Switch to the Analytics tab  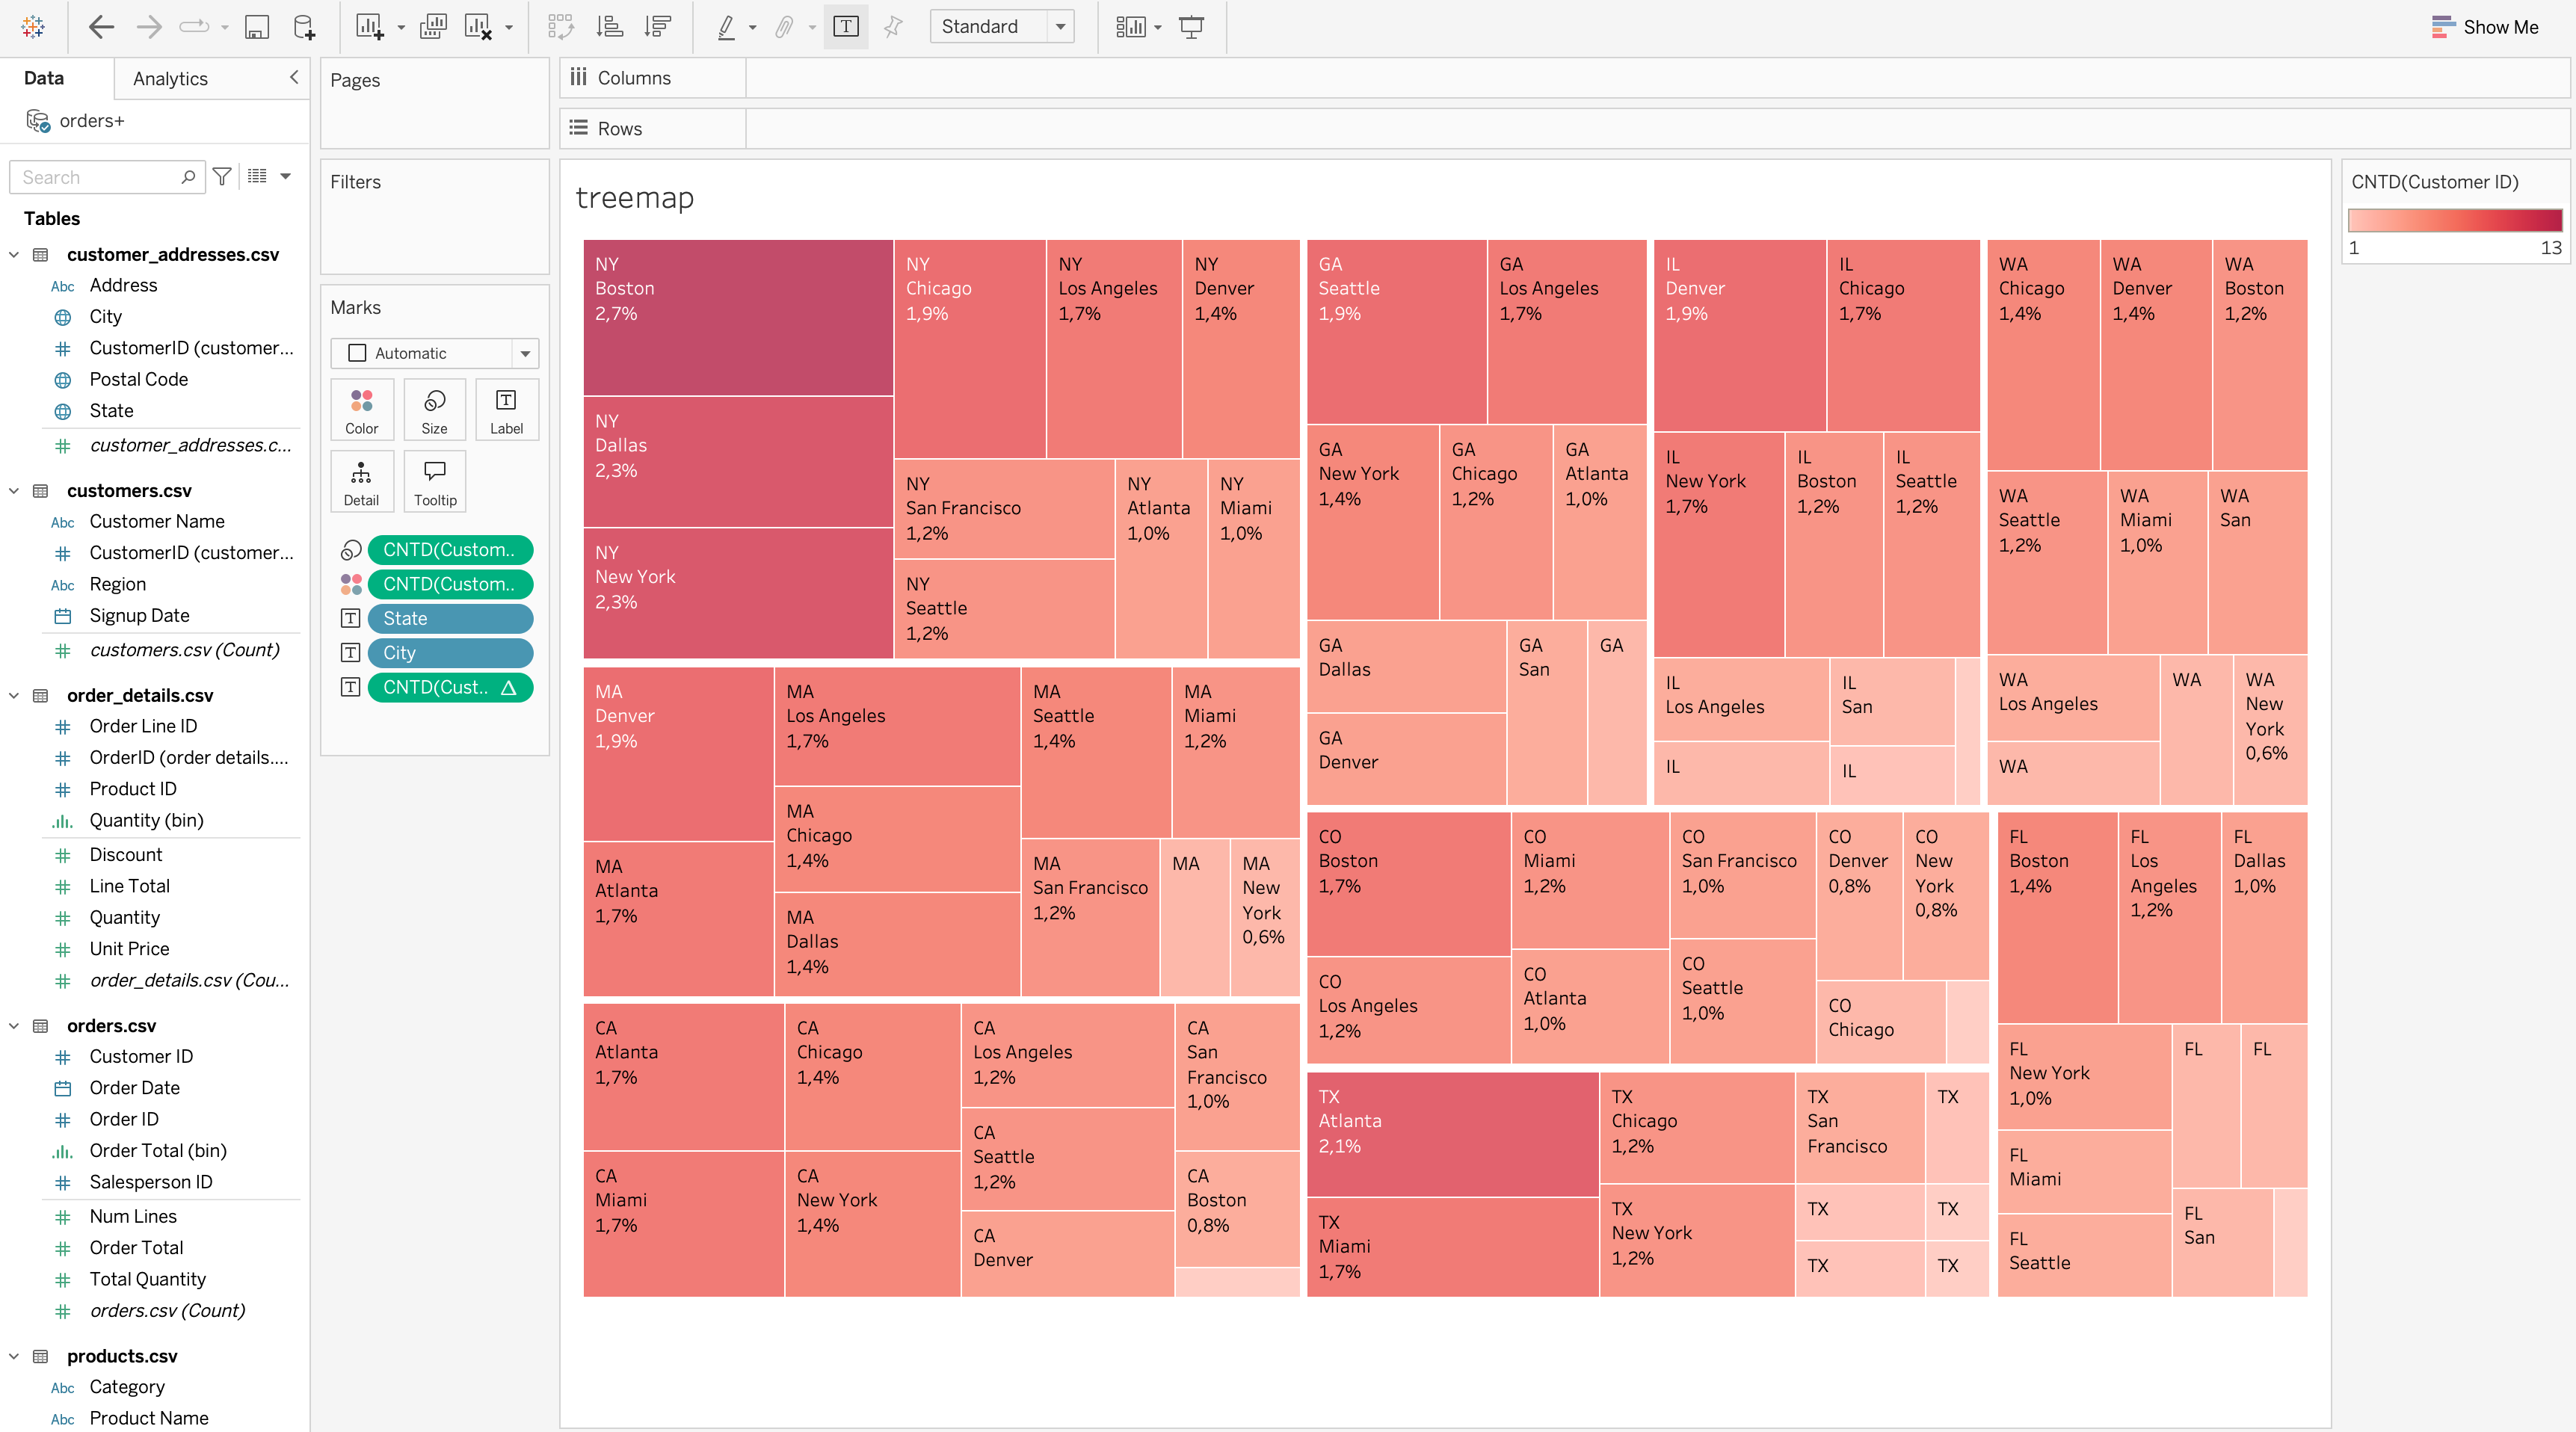tap(170, 79)
